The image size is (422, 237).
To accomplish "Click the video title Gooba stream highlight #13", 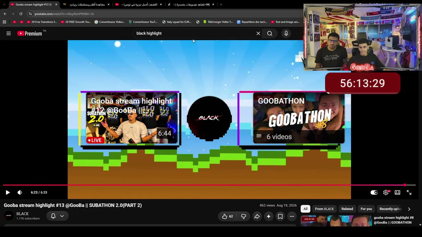I will click(73, 205).
